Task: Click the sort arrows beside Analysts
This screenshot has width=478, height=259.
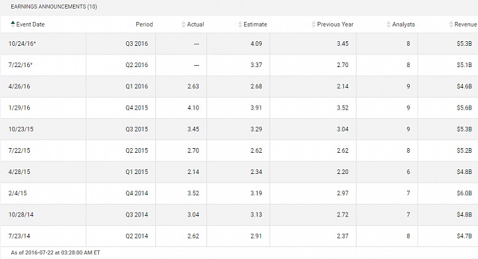Action: pyautogui.click(x=388, y=25)
